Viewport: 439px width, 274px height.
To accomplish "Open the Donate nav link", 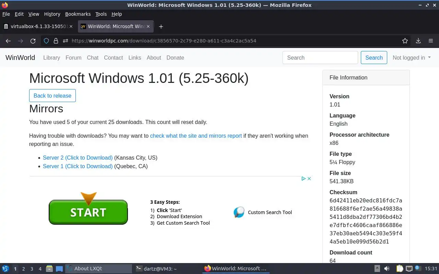I will tap(175, 58).
